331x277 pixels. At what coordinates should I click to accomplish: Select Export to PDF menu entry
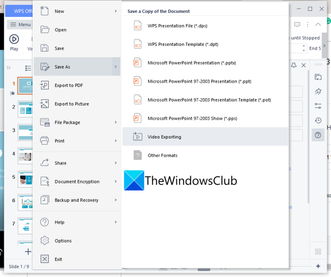pyautogui.click(x=77, y=85)
